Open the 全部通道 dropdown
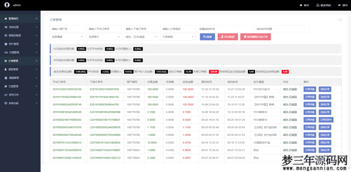 pyautogui.click(x=67, y=37)
